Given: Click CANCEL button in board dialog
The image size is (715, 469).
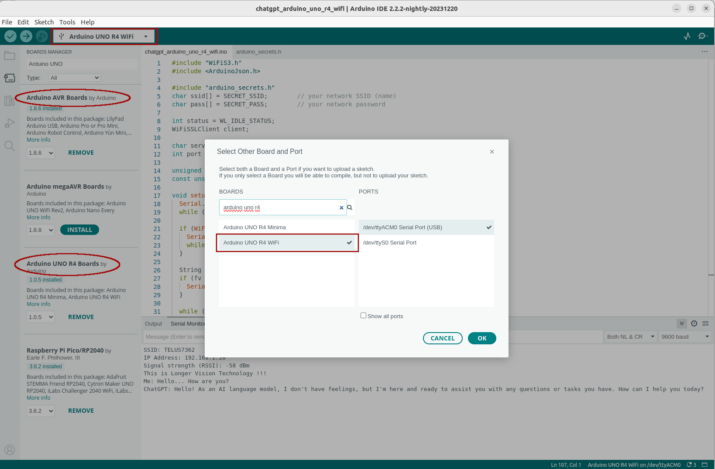Looking at the screenshot, I should (x=443, y=338).
